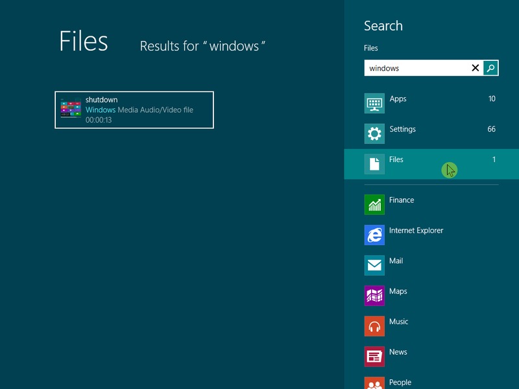Screen dimensions: 519x389
Task: Click the Music label text
Action: click(x=398, y=322)
